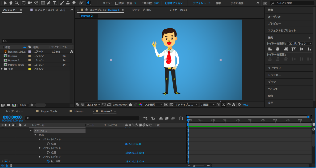
Task: Open the 32.5% magnification dropdown
Action: click(x=93, y=104)
